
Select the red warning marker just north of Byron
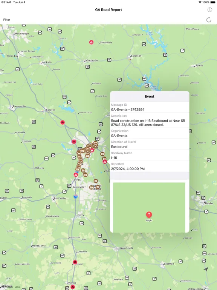click(x=76, y=174)
